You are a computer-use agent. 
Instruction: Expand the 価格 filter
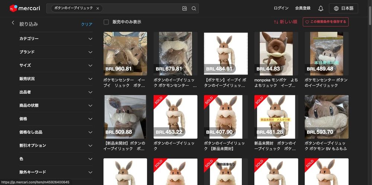[56, 119]
